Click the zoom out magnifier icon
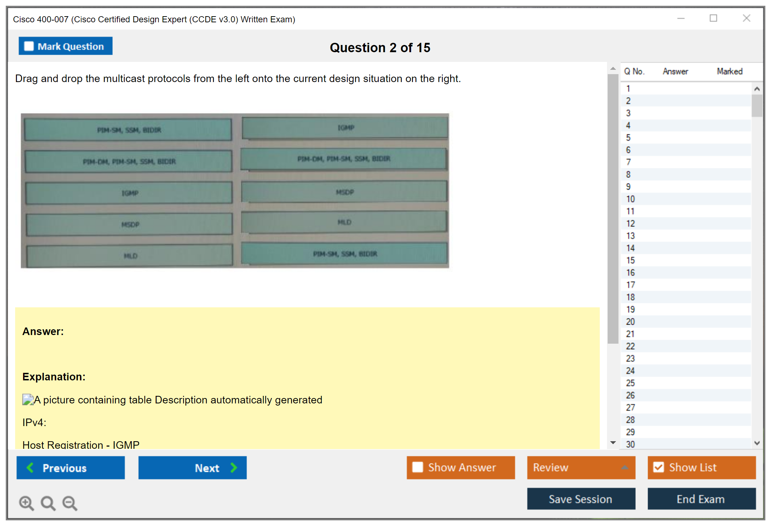This screenshot has height=529, width=774. (x=69, y=503)
